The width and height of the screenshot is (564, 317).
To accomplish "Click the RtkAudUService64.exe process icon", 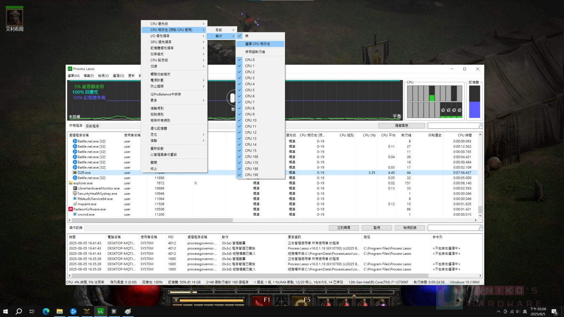I will click(x=75, y=199).
